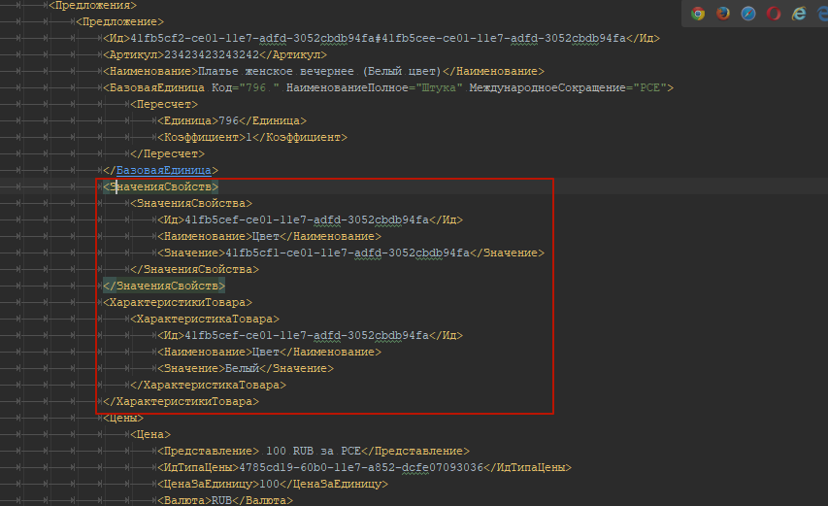The width and height of the screenshot is (828, 506).
Task: Click the highlighted opening ЗначенияСвойств tag
Action: (160, 186)
